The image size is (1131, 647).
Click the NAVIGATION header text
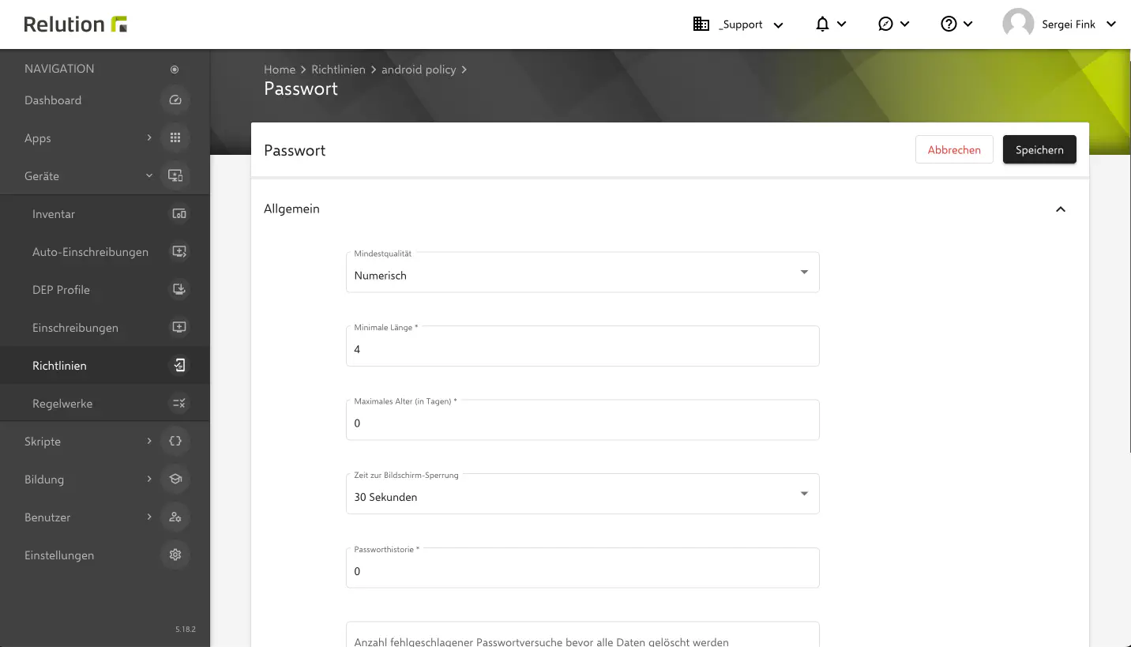(x=59, y=69)
